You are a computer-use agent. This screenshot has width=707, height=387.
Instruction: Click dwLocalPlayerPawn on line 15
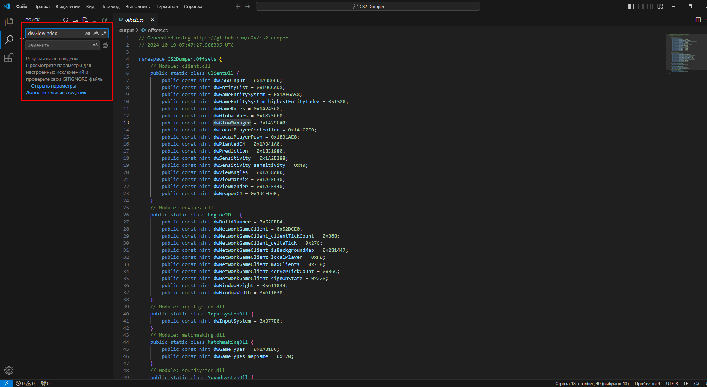pyautogui.click(x=238, y=137)
